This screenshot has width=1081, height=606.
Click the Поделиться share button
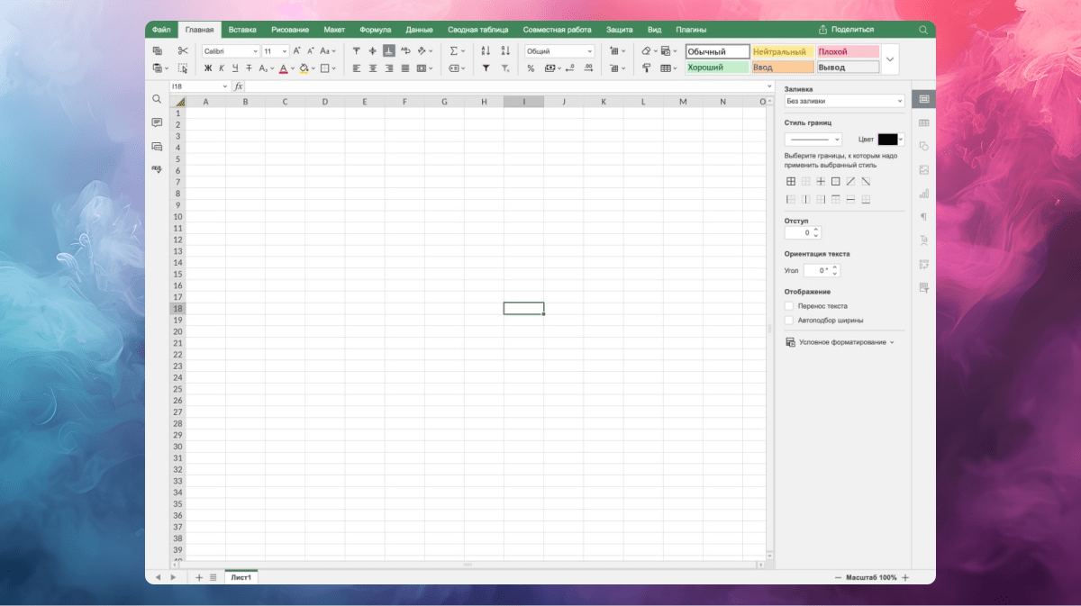[847, 30]
